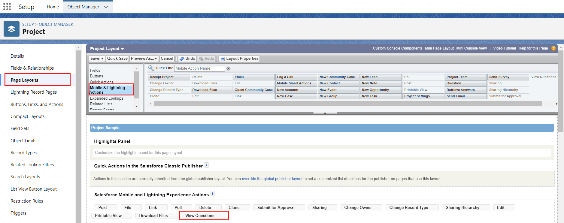
Task: Collapse the palette using the handle arrow
Action: [325, 113]
